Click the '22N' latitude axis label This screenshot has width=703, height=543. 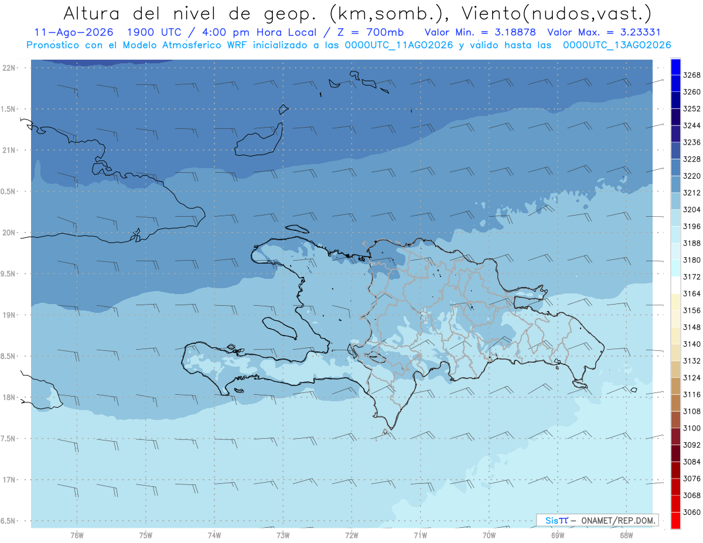click(9, 68)
